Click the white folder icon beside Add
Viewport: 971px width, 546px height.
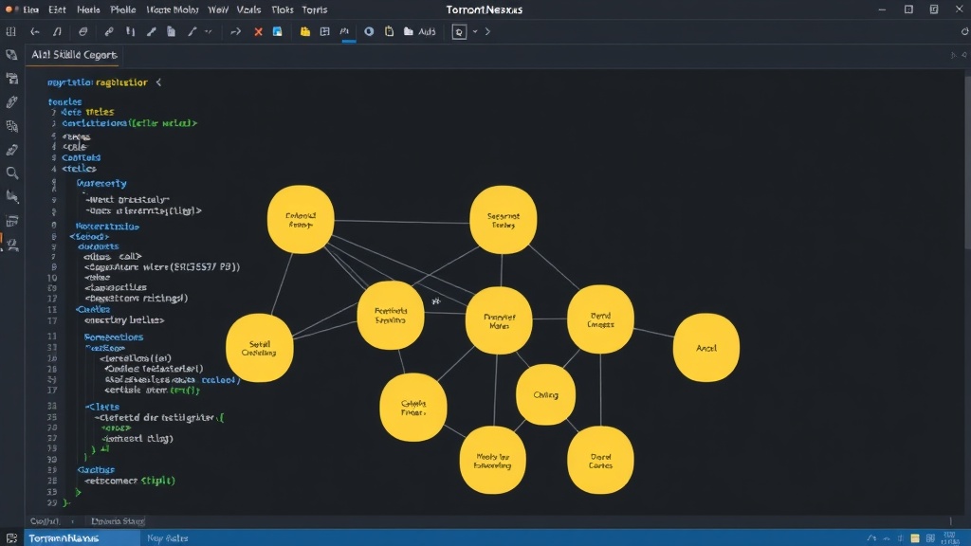[x=409, y=31]
